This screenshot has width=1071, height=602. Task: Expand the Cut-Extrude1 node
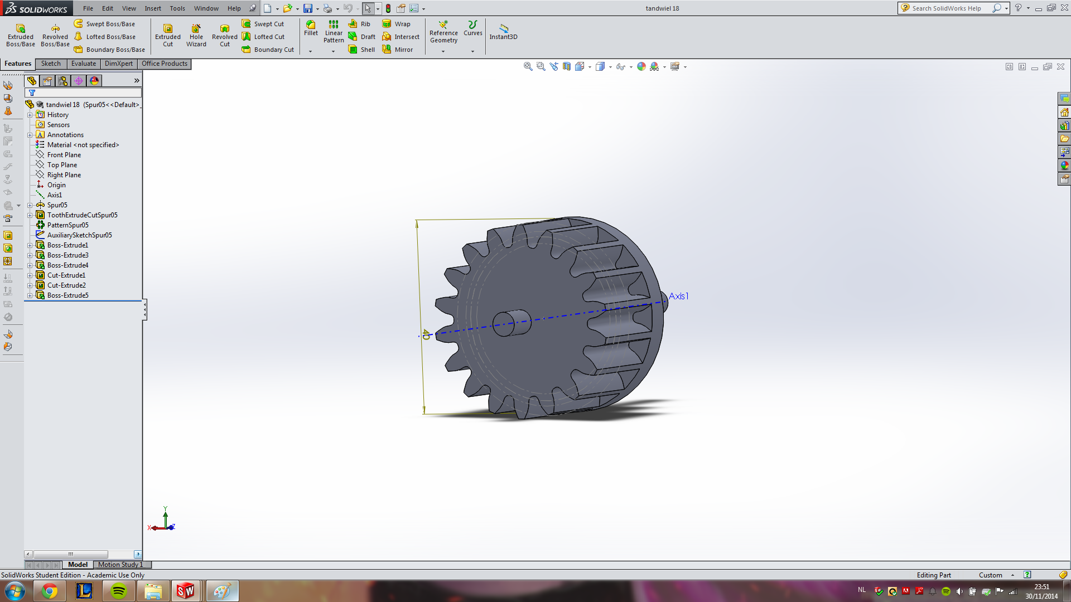pos(30,275)
